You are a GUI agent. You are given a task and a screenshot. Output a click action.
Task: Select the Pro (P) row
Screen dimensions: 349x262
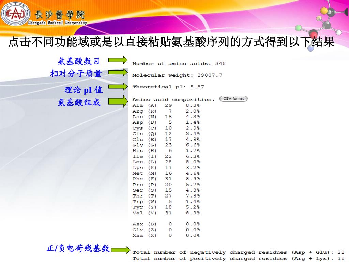pos(166,185)
